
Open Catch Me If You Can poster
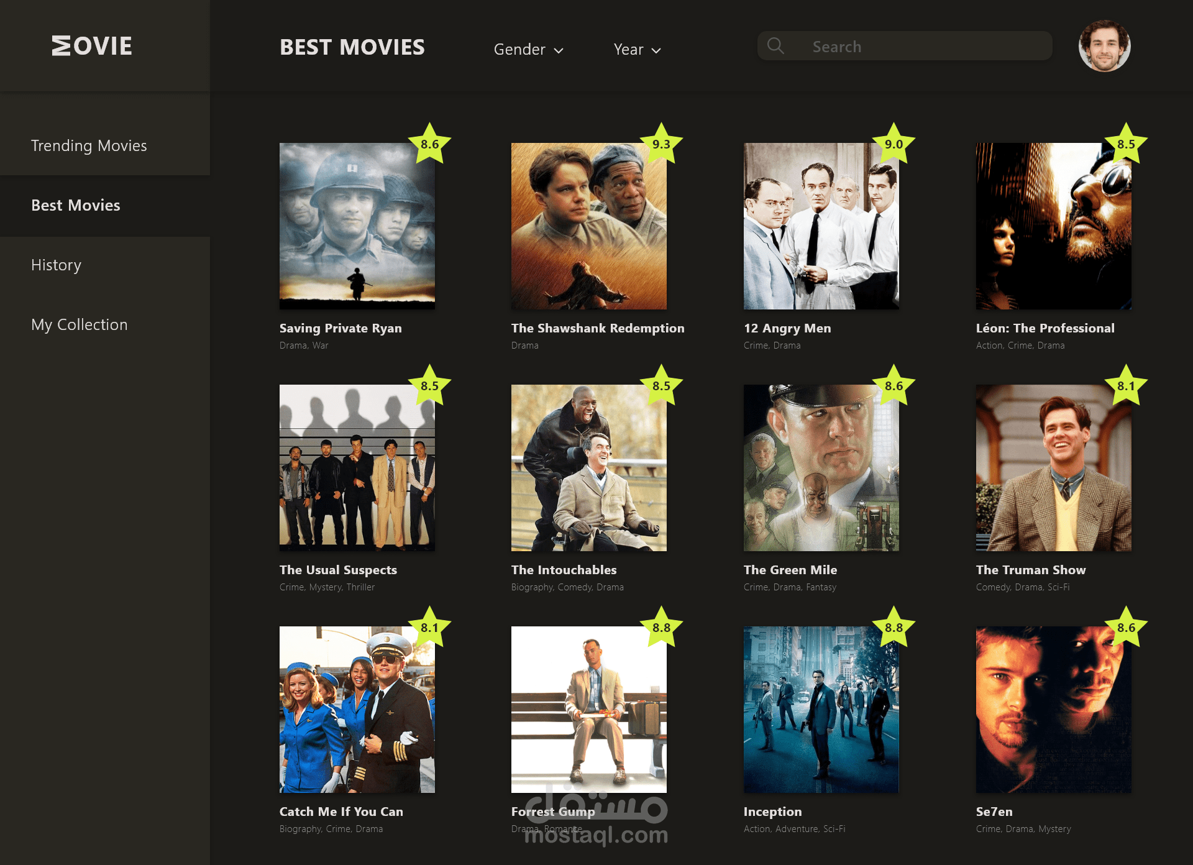357,710
